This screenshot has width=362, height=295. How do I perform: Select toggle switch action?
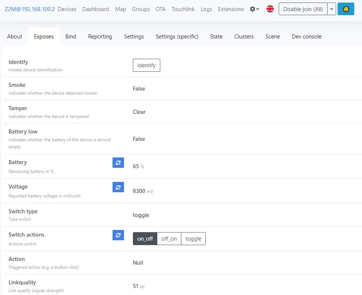click(194, 239)
